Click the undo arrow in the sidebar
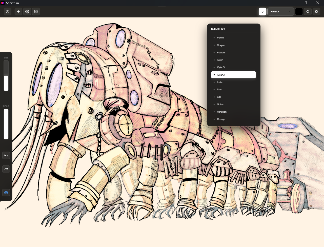Image resolution: width=324 pixels, height=247 pixels. click(6, 155)
